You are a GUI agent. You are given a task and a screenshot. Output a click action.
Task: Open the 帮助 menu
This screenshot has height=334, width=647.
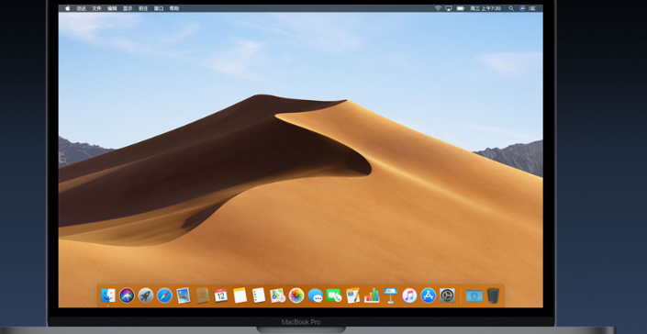coord(174,8)
